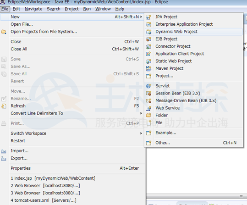The width and height of the screenshot is (247, 205).
Task: Click the Eclipse application icon in title bar
Action: [3, 2]
